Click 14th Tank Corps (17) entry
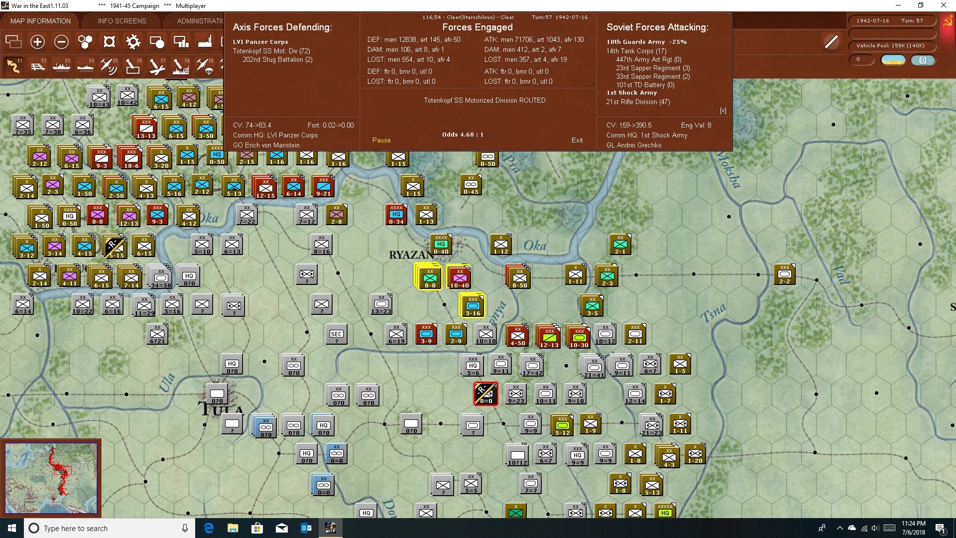Image resolution: width=956 pixels, height=538 pixels. click(x=636, y=51)
